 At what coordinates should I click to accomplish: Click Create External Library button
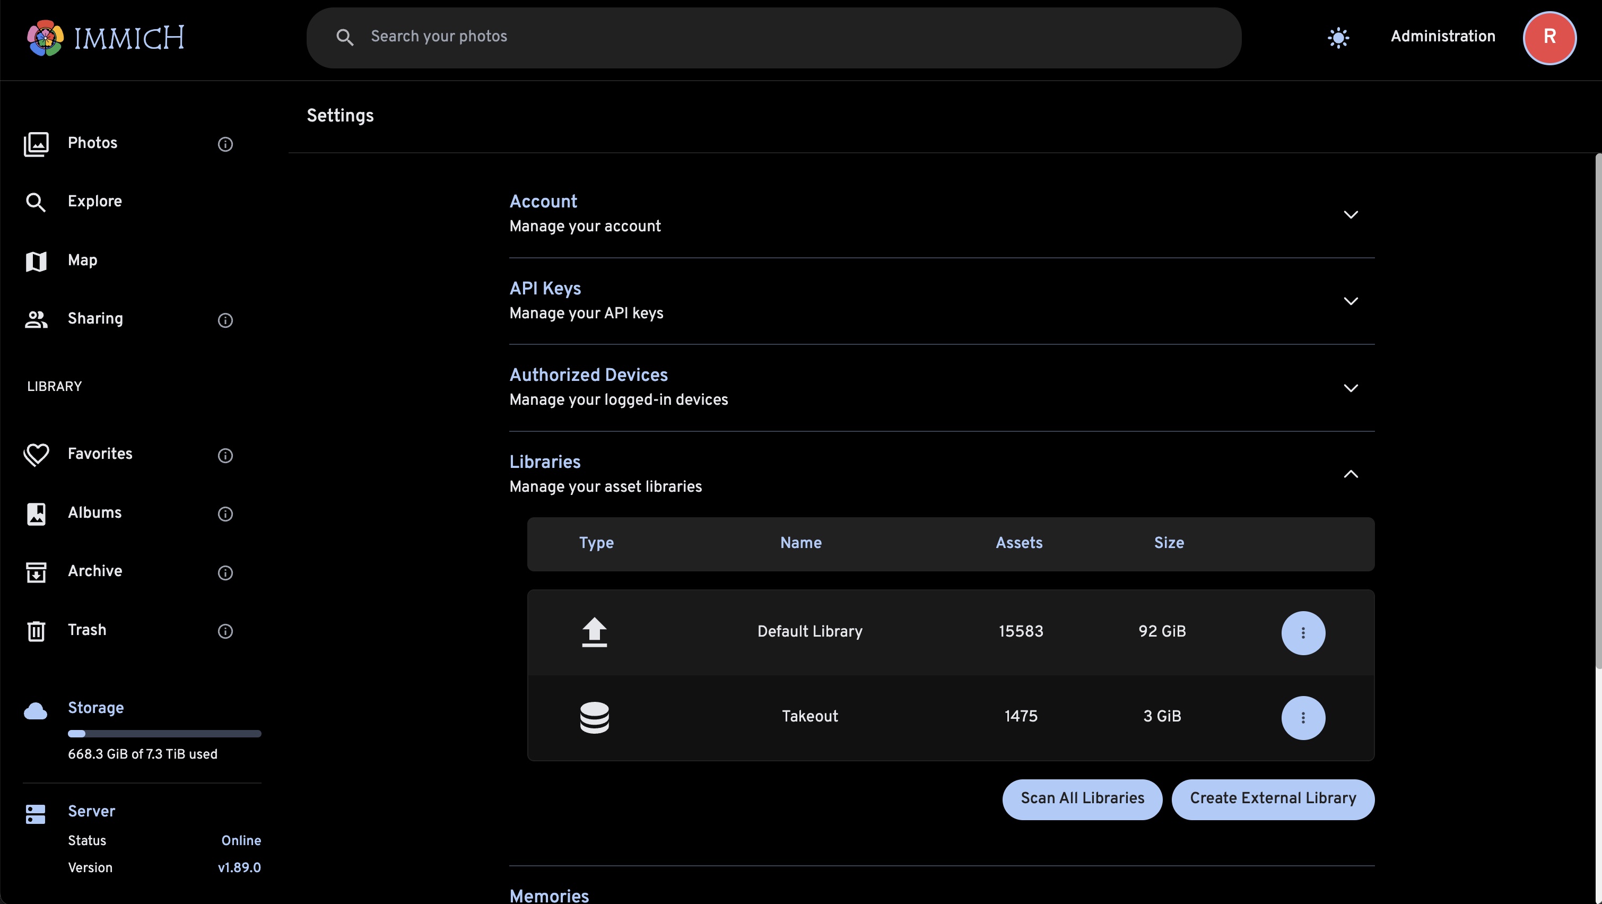(x=1273, y=799)
